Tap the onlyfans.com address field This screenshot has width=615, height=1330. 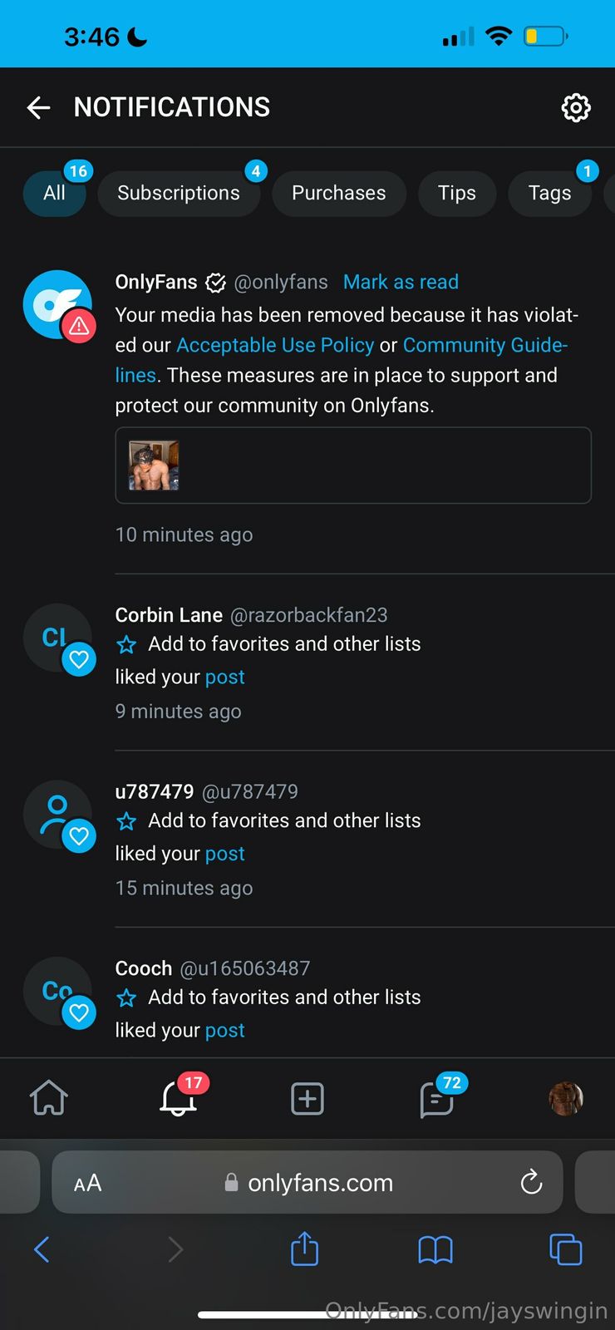click(320, 1182)
